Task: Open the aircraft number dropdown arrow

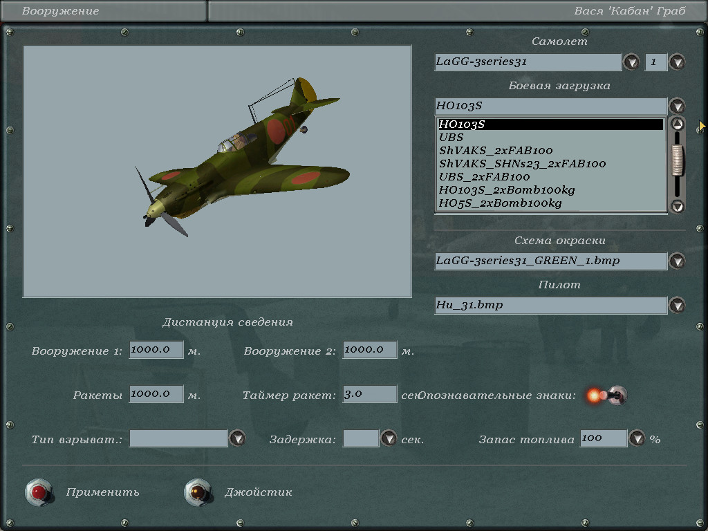Action: click(677, 62)
